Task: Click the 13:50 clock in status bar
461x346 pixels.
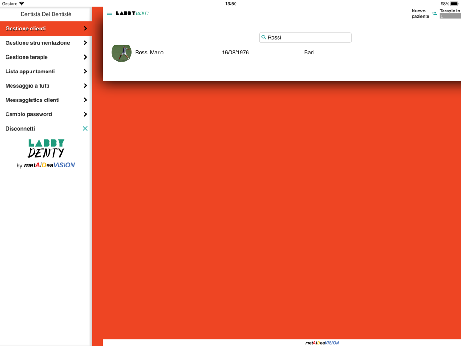Action: (231, 4)
